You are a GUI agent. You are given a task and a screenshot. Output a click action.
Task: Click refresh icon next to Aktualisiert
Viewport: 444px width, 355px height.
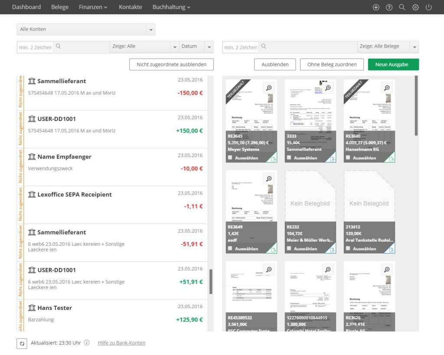tap(22, 343)
